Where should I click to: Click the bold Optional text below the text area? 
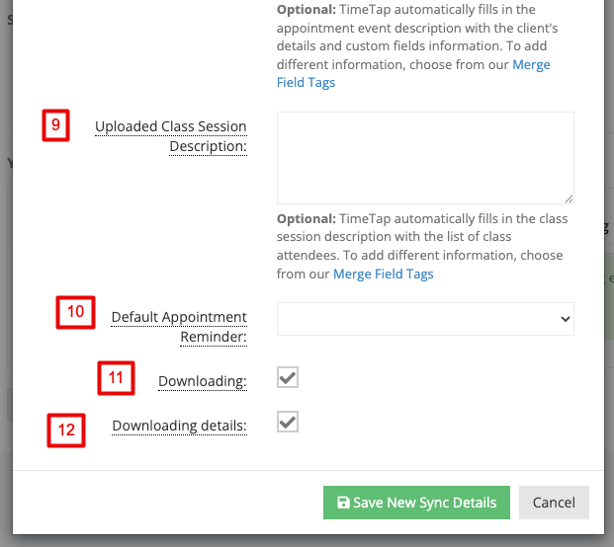tap(307, 218)
